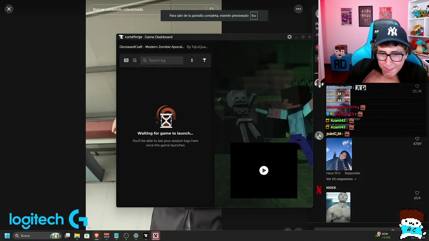Open the girl photo comment image
The width and height of the screenshot is (429, 241).
(339, 154)
